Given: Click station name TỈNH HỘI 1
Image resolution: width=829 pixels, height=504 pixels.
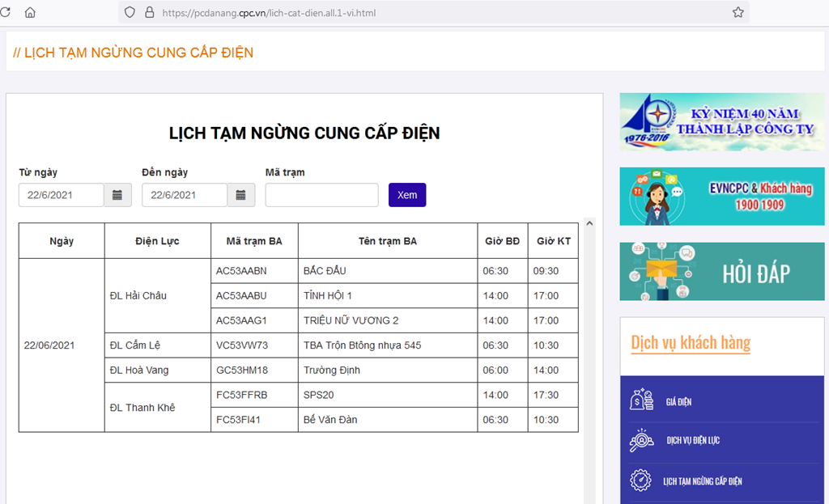Looking at the screenshot, I should coord(388,295).
